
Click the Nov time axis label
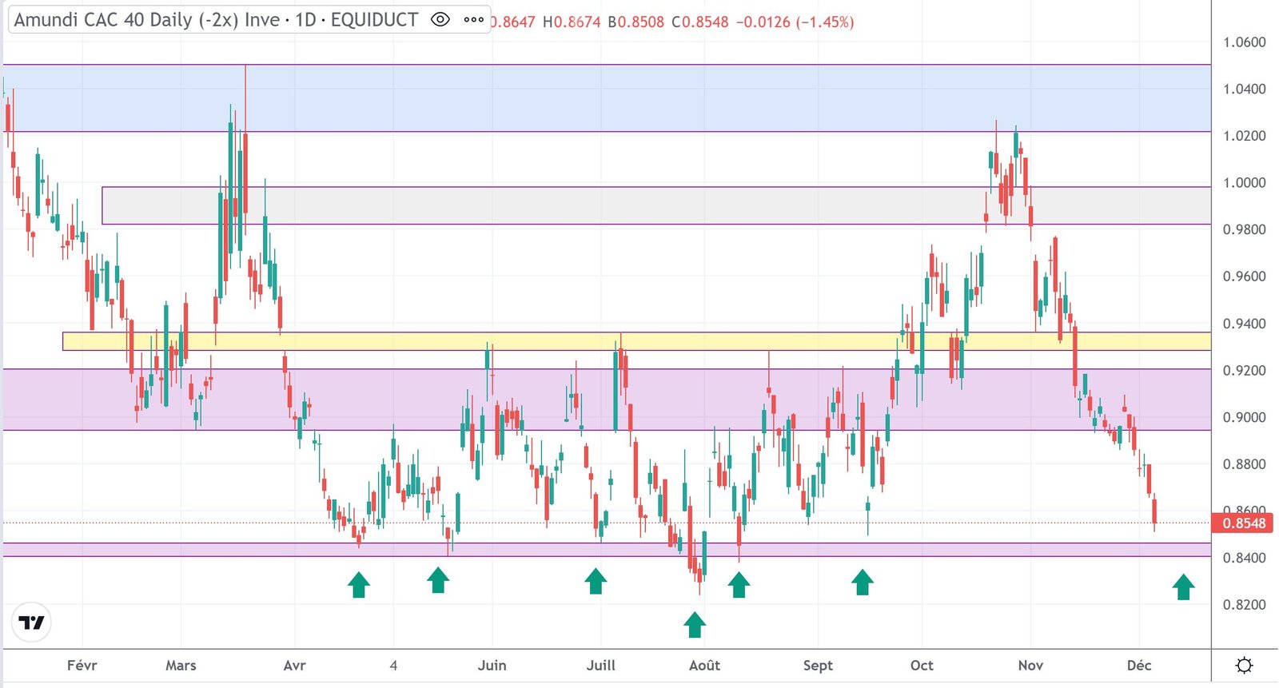click(x=1030, y=666)
